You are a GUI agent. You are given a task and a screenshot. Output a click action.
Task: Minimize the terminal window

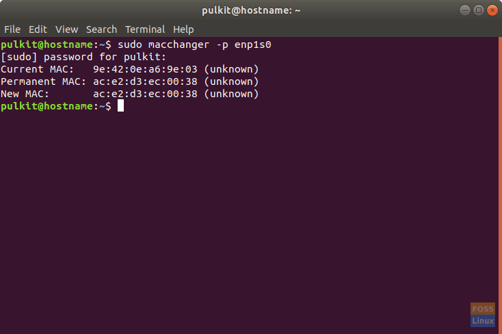(x=465, y=10)
